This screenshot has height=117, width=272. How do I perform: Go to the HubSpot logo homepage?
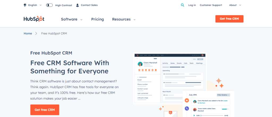pos(34,19)
